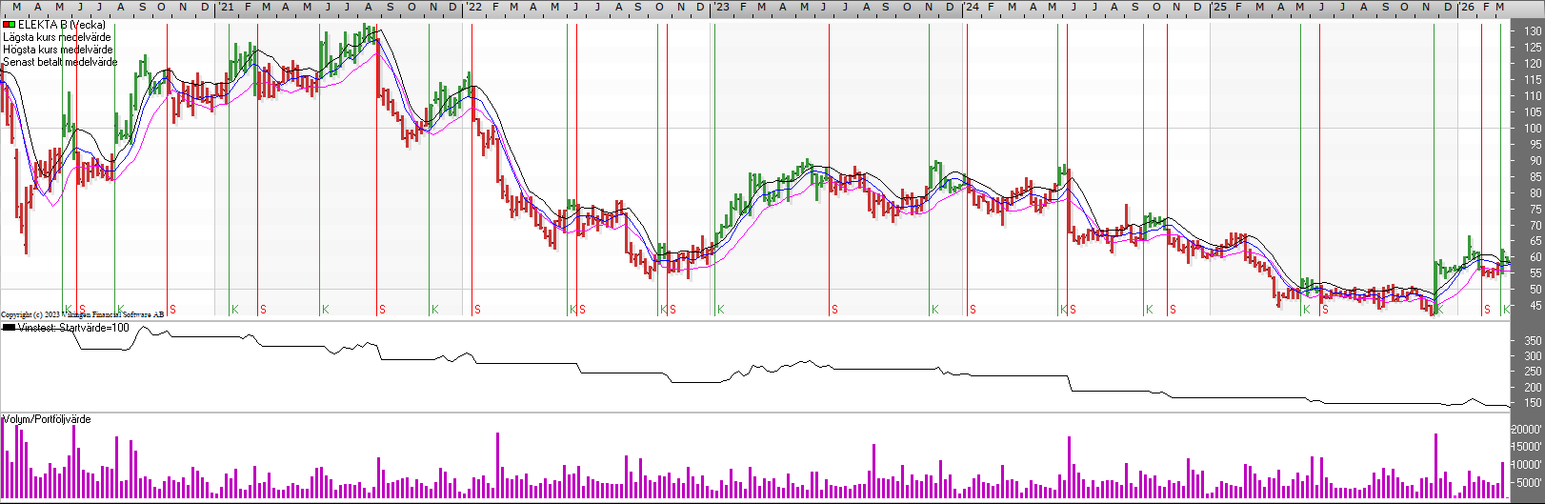The width and height of the screenshot is (1545, 504).
Task: Click the Vikingen Financial Software copyright text
Action: tap(83, 314)
